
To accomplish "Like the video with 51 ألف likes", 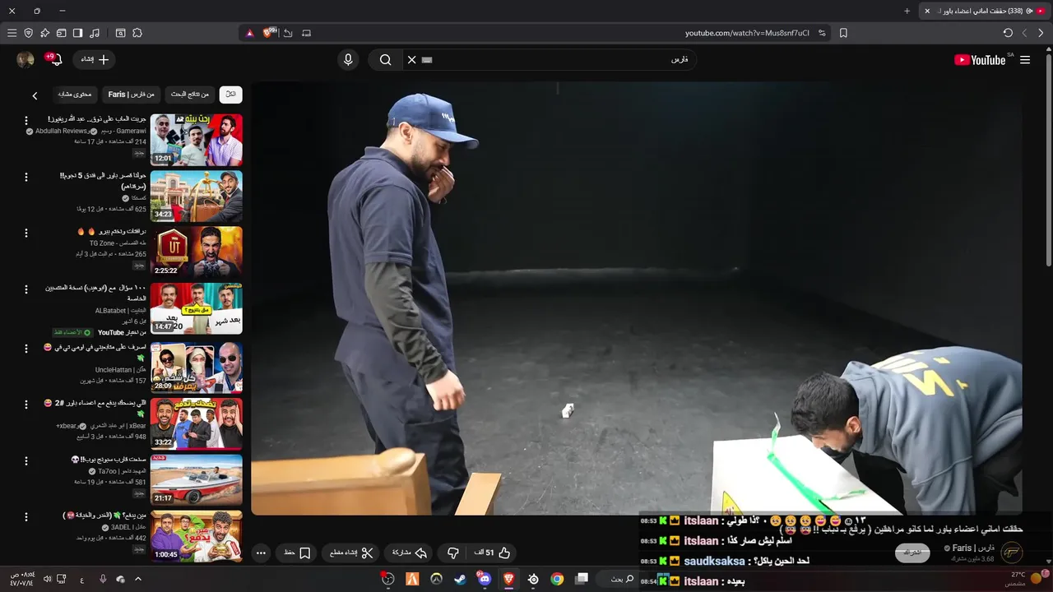I will click(x=492, y=553).
